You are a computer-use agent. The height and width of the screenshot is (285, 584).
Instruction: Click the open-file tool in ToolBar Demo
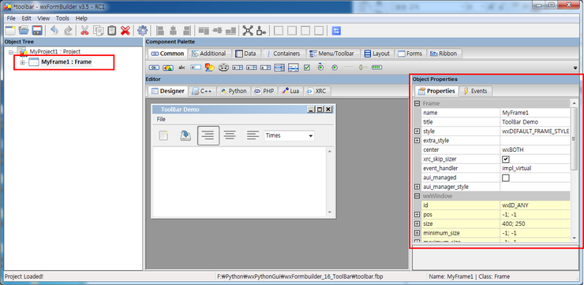[x=185, y=135]
